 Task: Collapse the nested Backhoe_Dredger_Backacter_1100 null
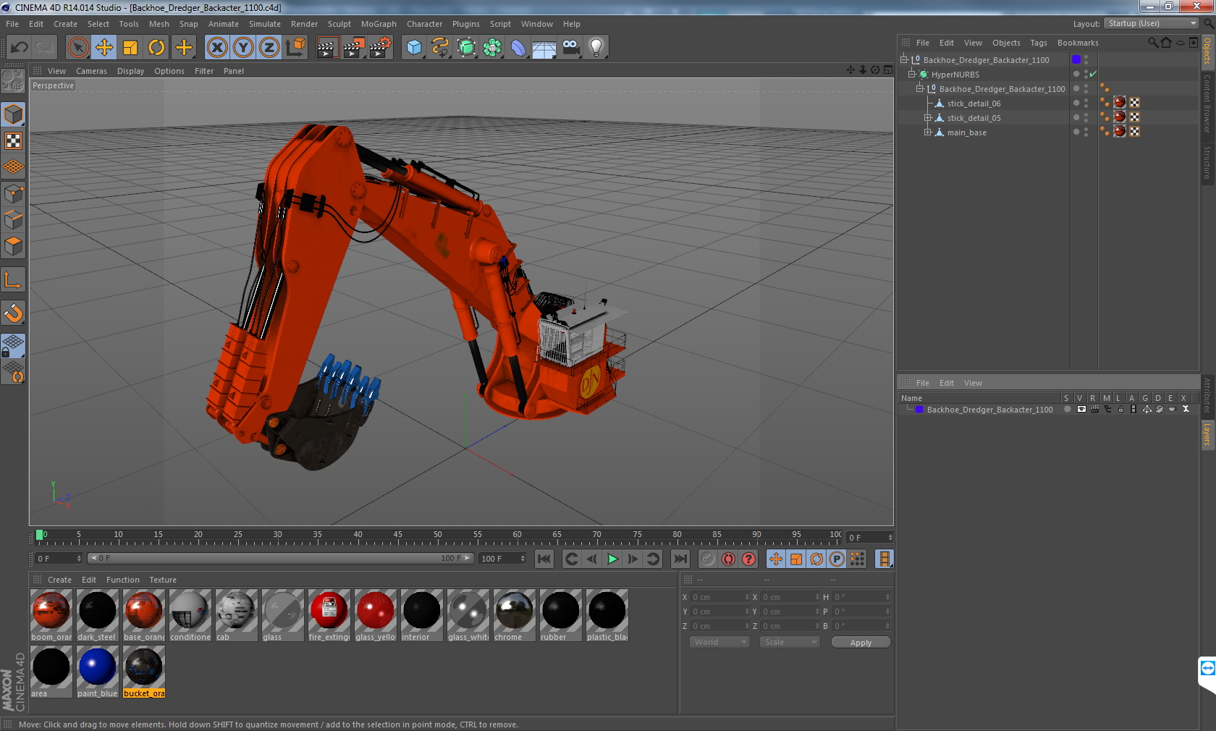tap(920, 88)
